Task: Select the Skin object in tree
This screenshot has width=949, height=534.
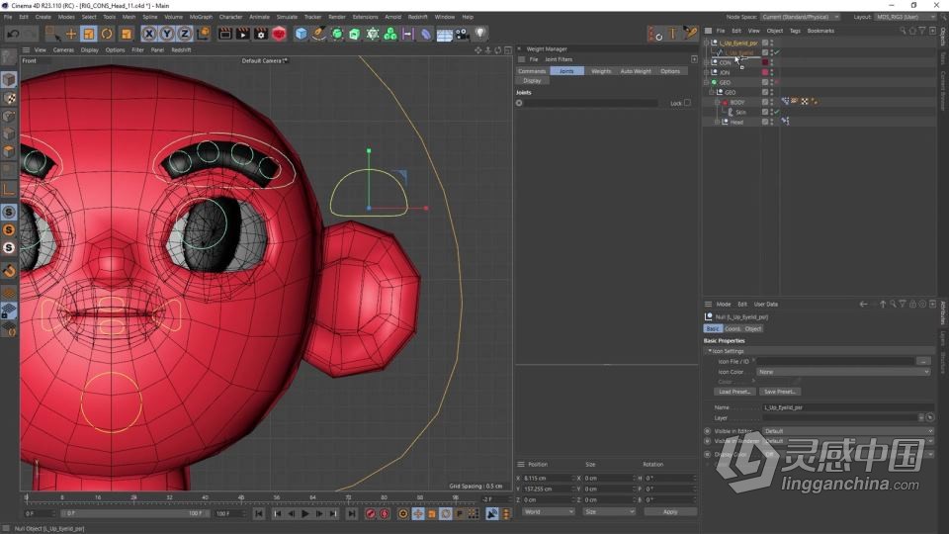Action: [740, 112]
